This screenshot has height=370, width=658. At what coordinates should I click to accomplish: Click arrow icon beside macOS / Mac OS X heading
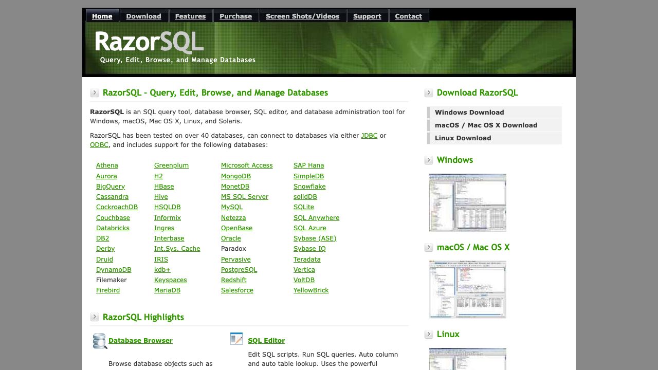click(429, 248)
